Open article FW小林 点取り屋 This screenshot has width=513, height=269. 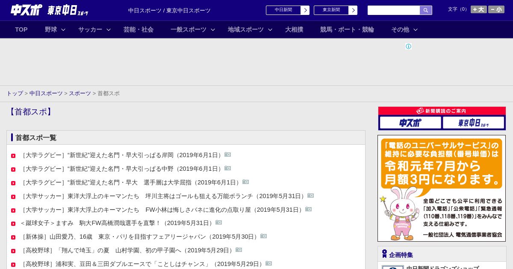pyautogui.click(x=162, y=210)
